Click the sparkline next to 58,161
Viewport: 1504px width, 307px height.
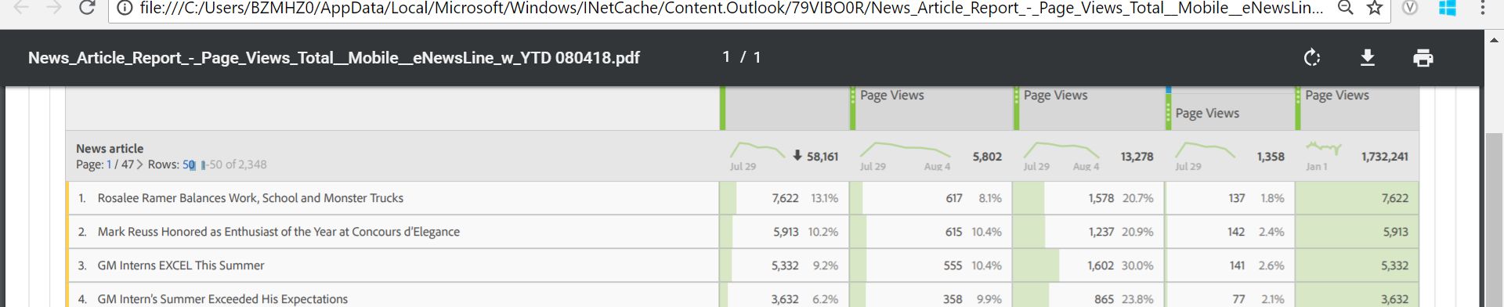click(x=757, y=150)
